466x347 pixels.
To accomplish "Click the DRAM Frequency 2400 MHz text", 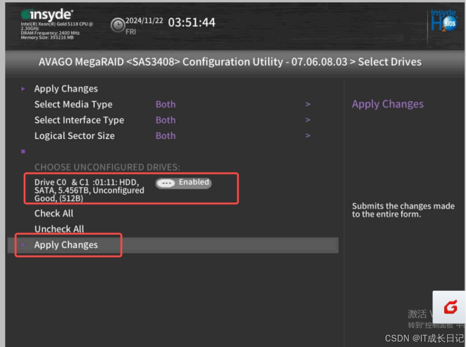I will coord(50,33).
